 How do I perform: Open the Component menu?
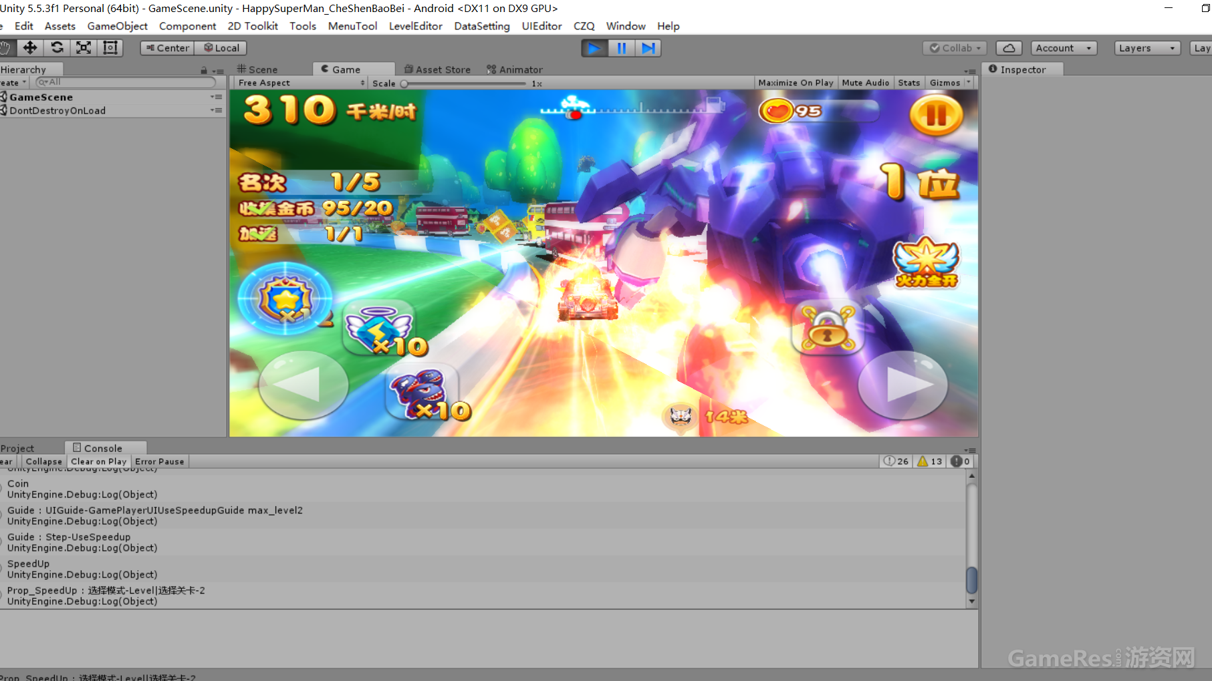[x=187, y=26]
